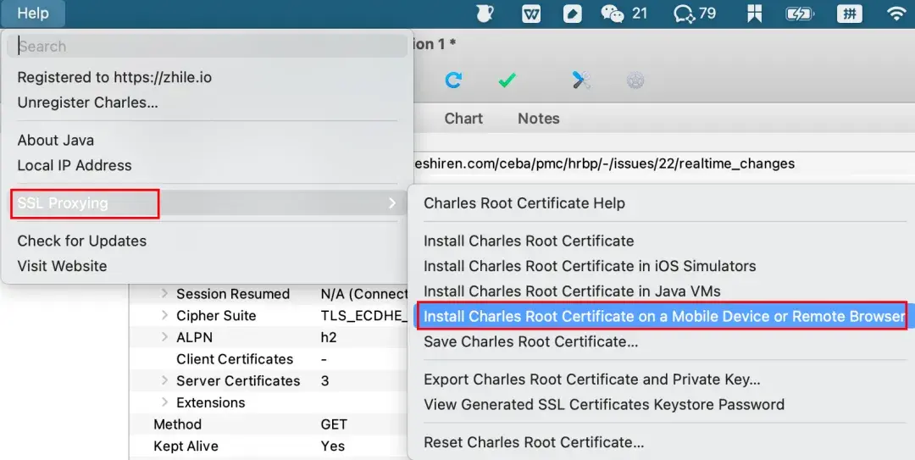Image resolution: width=915 pixels, height=460 pixels.
Task: Click the Charles pitcher icon in menu bar
Action: pos(485,14)
